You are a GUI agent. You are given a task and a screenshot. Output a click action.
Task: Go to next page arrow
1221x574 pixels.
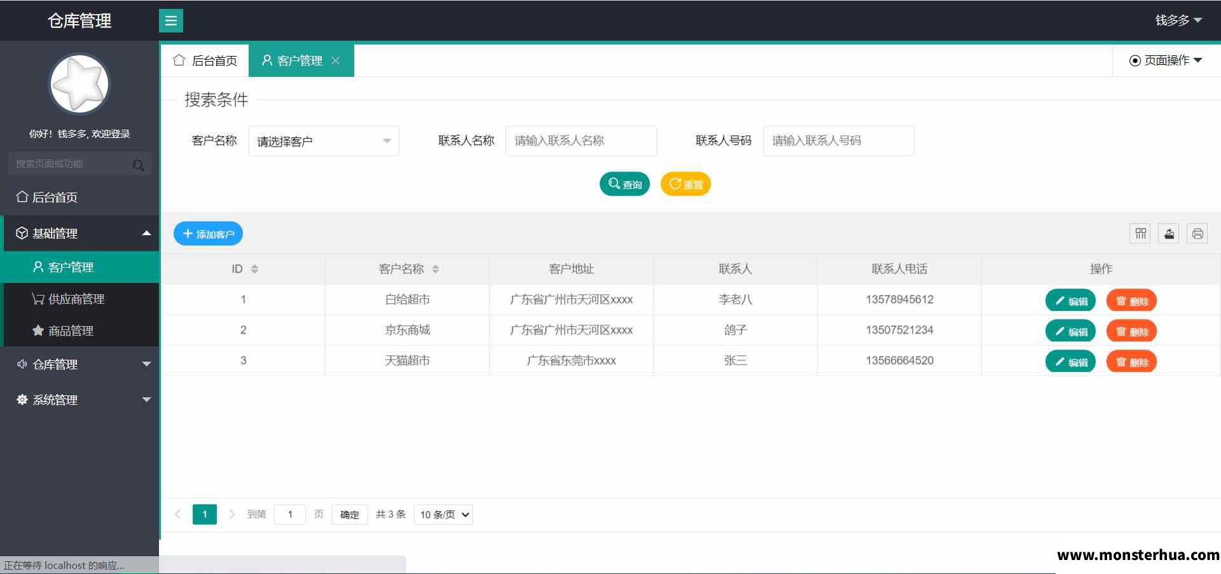pos(231,514)
